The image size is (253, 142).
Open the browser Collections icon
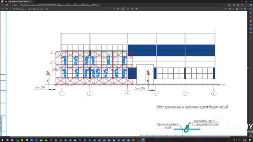click(x=238, y=5)
